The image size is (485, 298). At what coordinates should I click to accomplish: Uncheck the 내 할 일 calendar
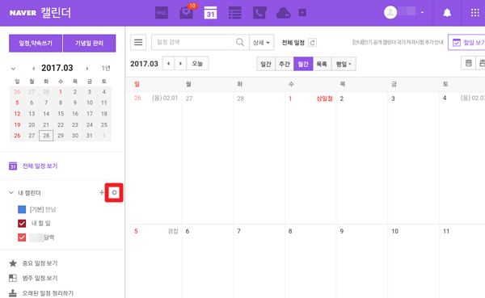[x=22, y=224]
